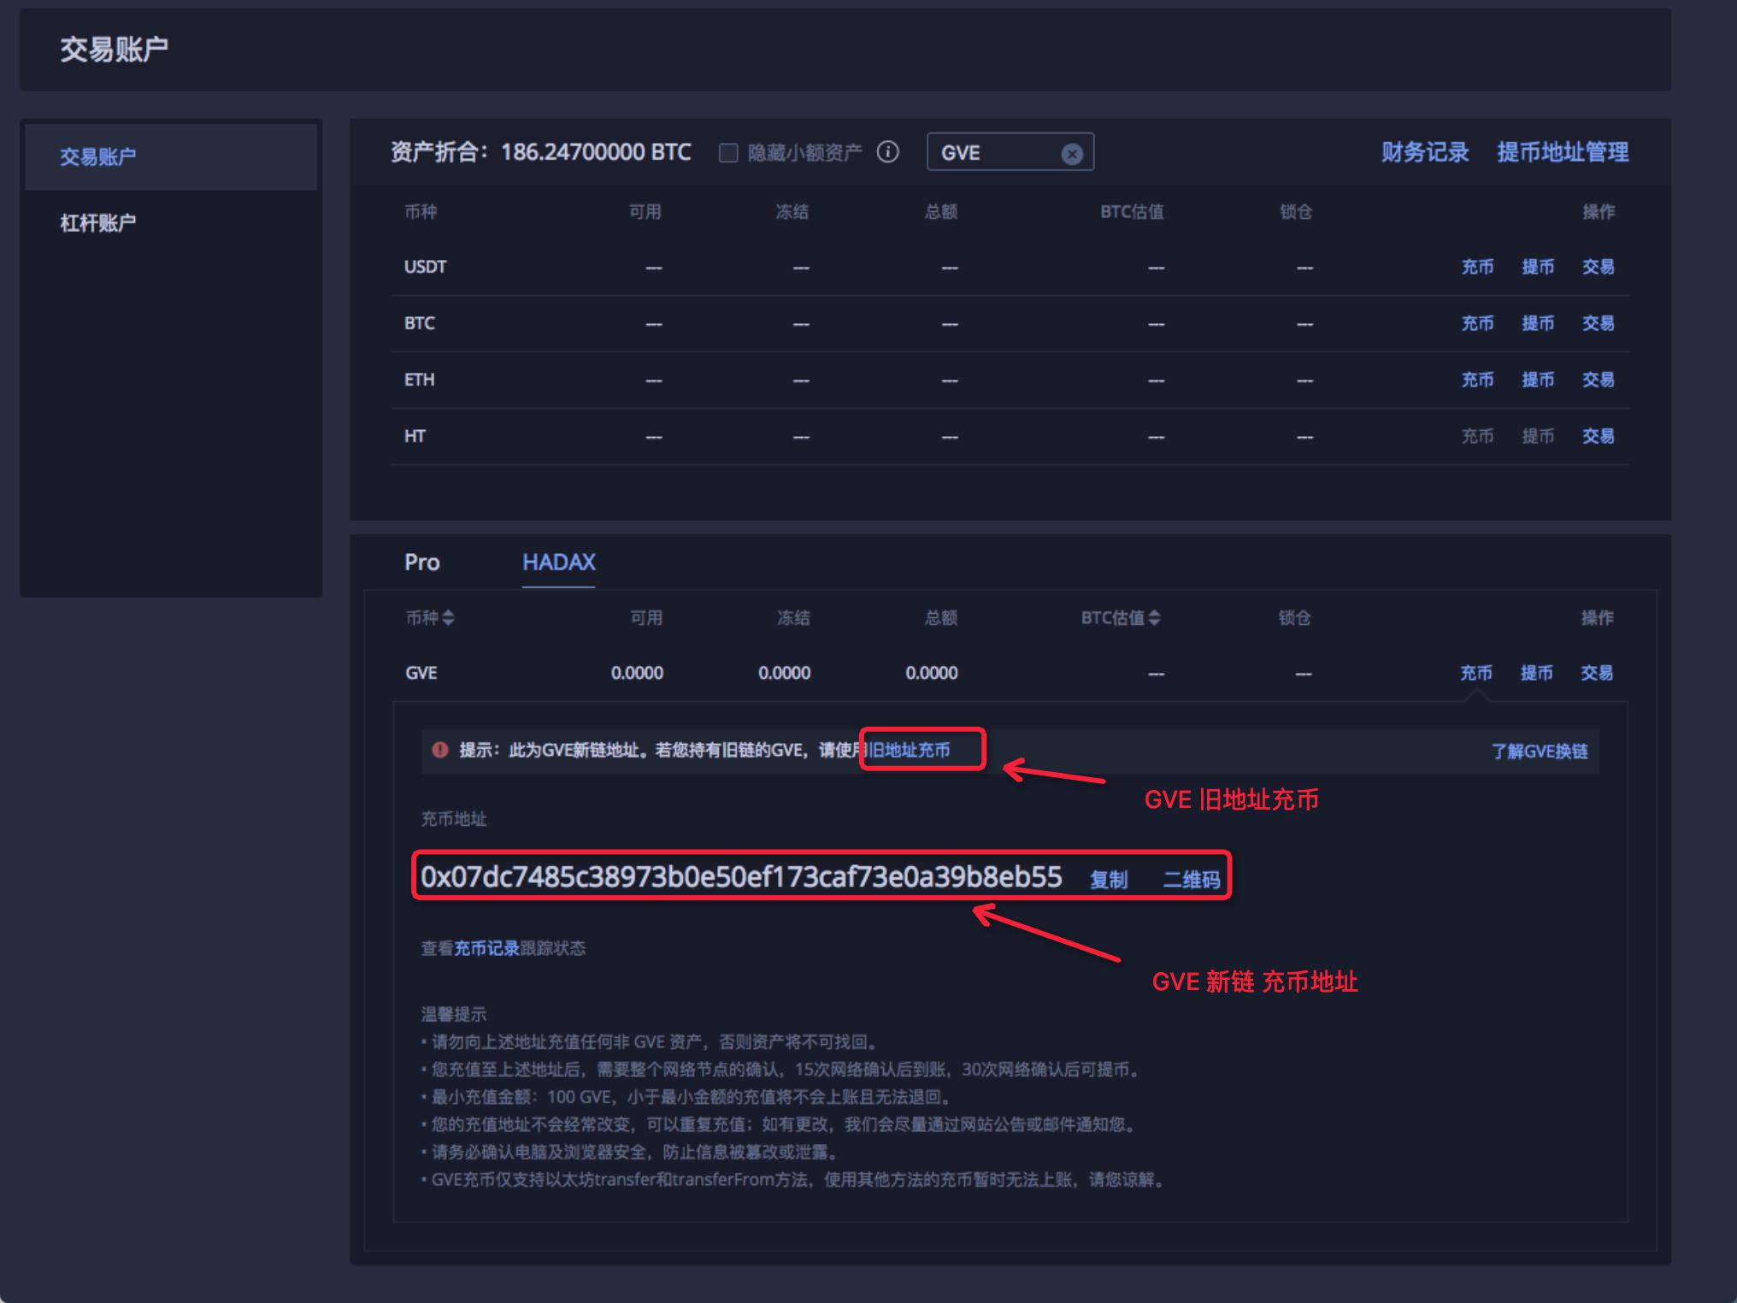Switch to the HADAX tab
This screenshot has width=1737, height=1303.
coord(558,562)
